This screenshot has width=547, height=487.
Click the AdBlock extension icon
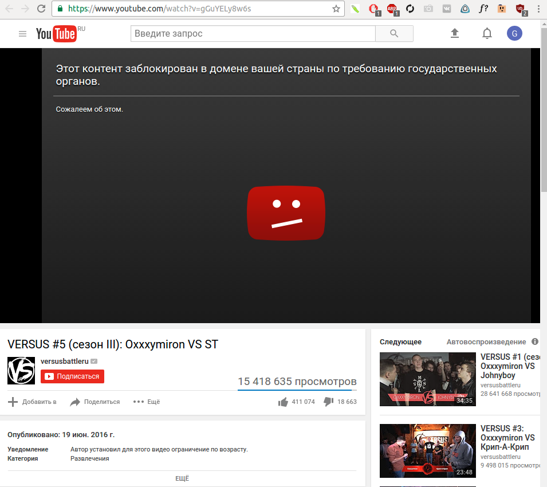[392, 9]
